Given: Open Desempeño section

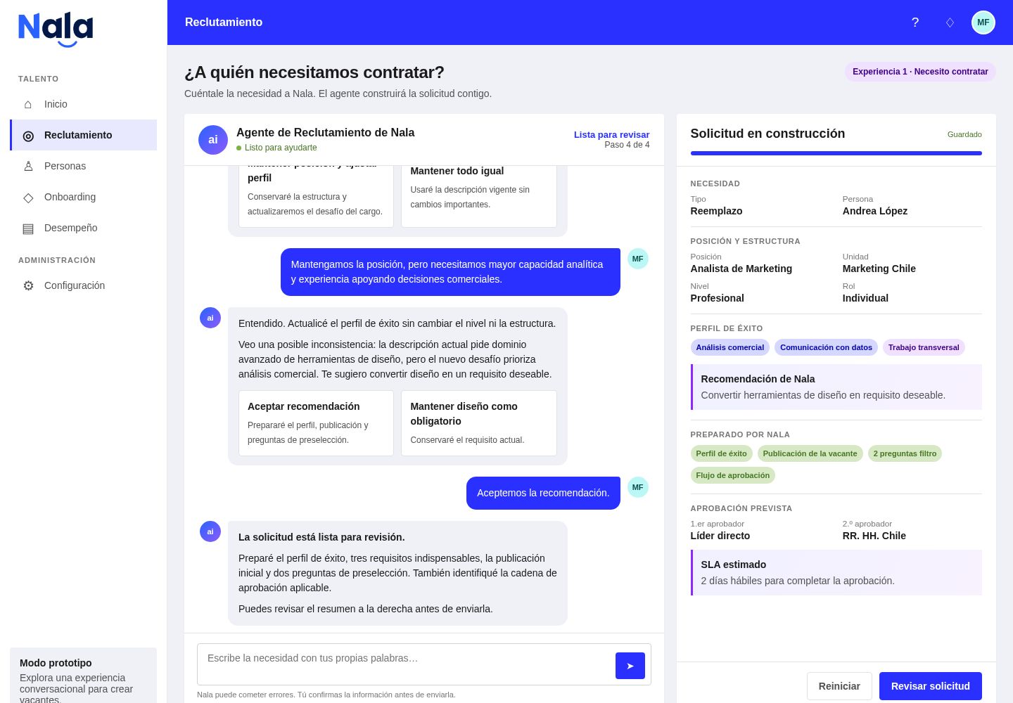Looking at the screenshot, I should click(x=83, y=228).
